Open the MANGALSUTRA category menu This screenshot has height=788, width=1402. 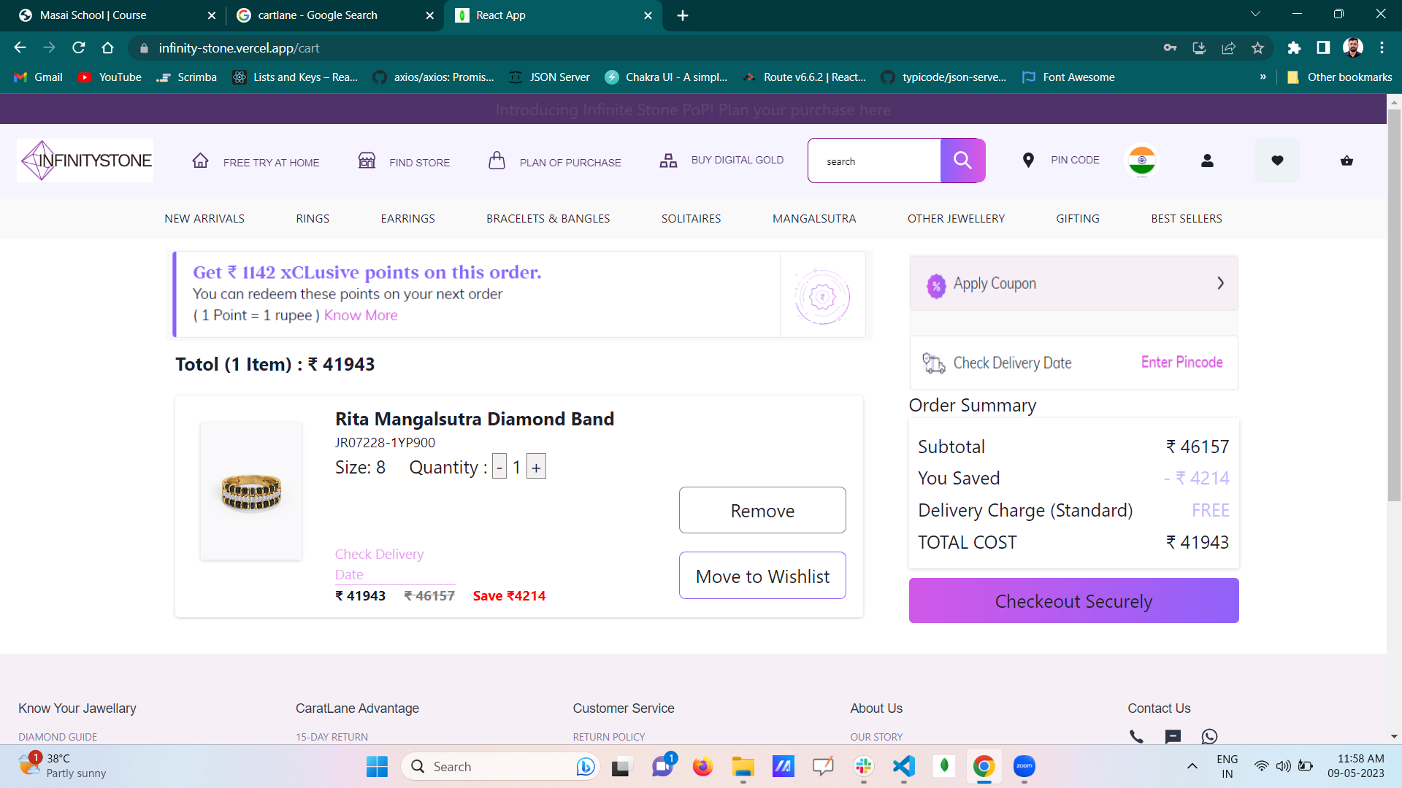(814, 218)
